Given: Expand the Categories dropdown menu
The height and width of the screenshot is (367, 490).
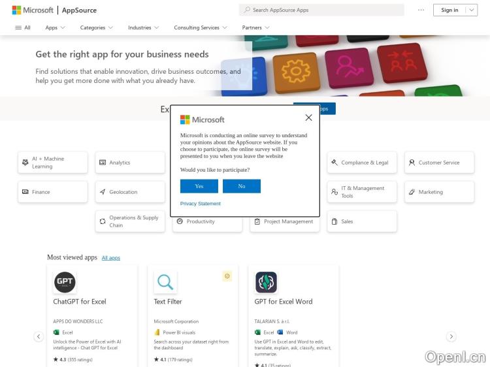Looking at the screenshot, I should 96,27.
